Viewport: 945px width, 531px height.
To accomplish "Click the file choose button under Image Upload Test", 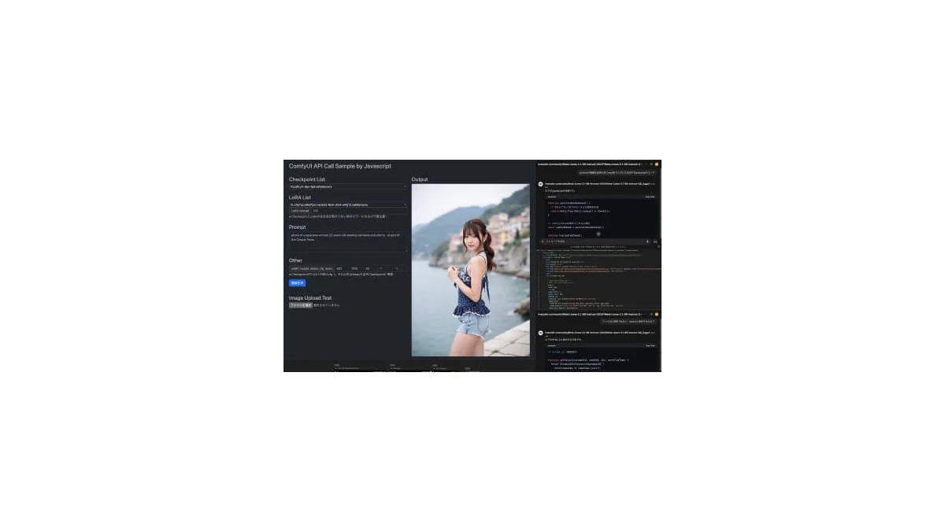I will 300,305.
